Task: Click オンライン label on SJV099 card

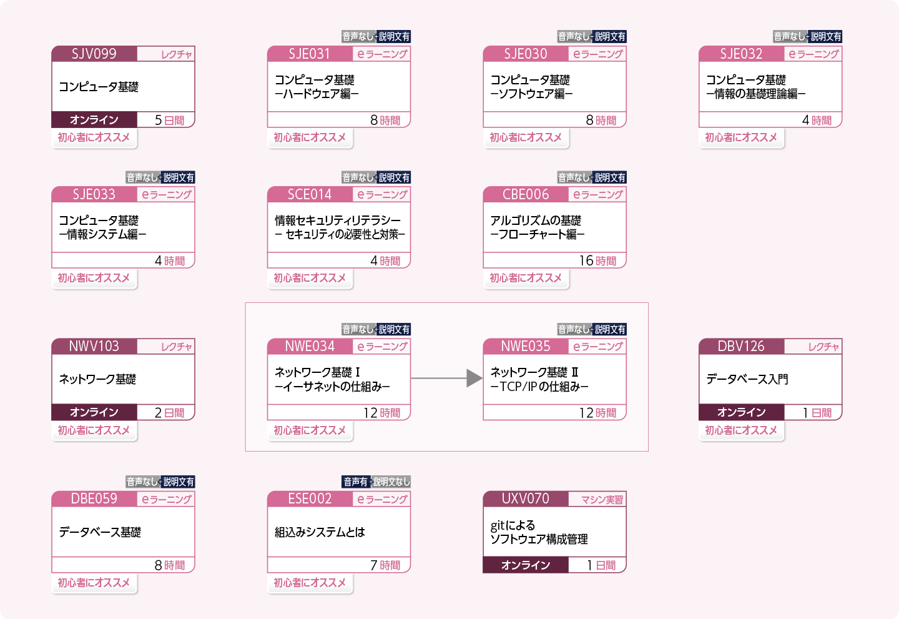Action: coord(94,120)
